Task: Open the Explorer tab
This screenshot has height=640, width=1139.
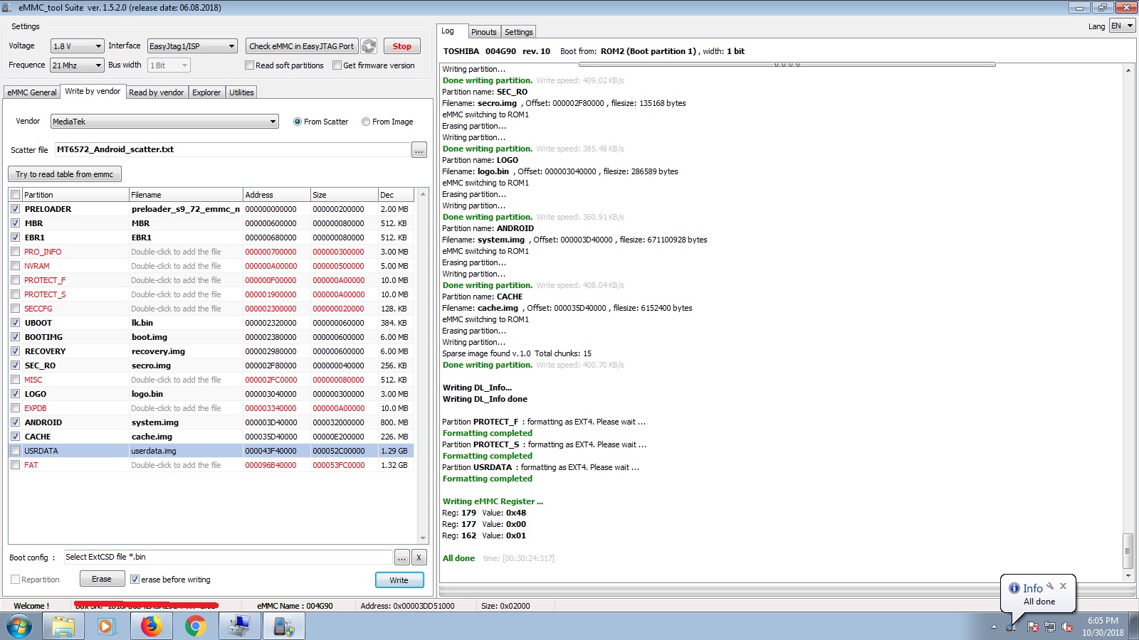Action: [x=206, y=92]
